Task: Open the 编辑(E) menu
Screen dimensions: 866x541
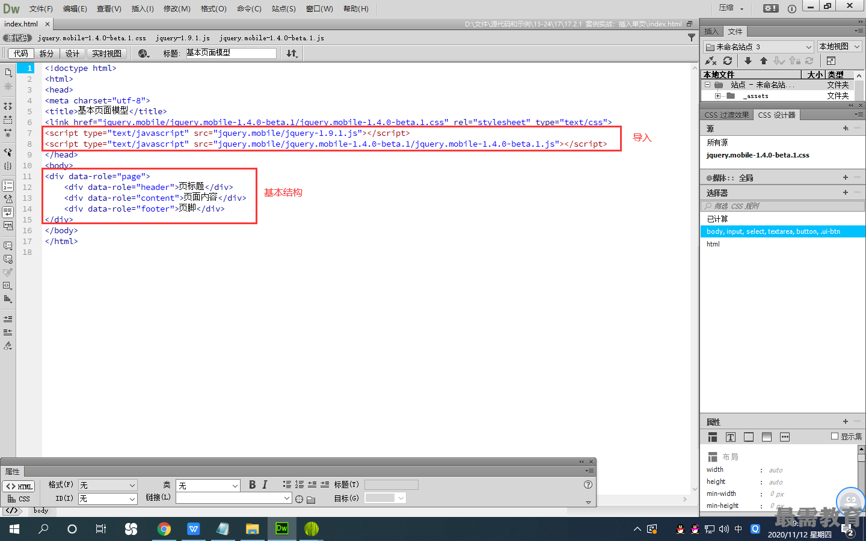Action: point(75,8)
